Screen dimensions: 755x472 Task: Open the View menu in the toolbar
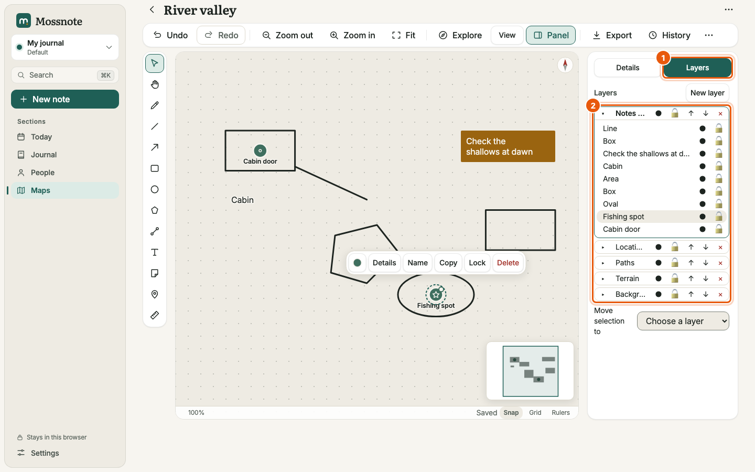point(507,35)
